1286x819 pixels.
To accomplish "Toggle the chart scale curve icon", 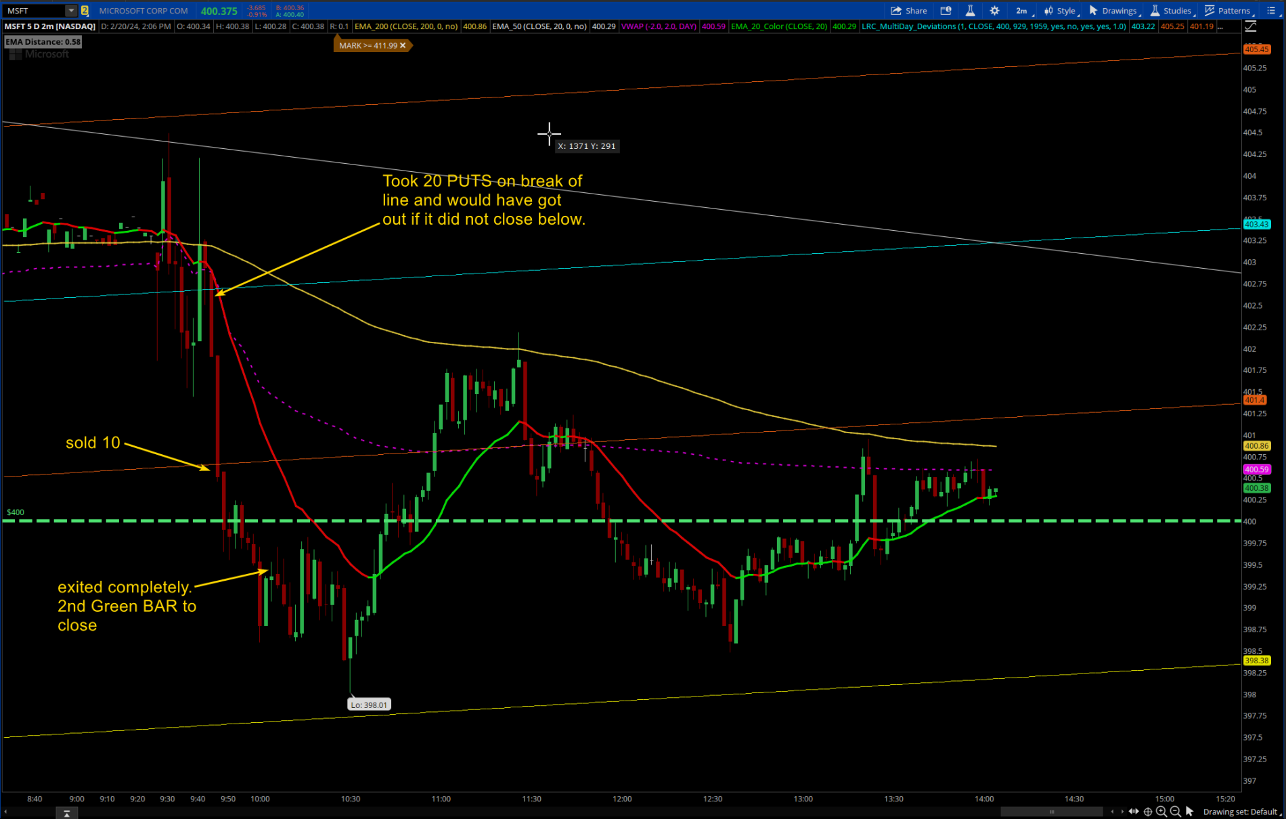I will click(x=1251, y=26).
